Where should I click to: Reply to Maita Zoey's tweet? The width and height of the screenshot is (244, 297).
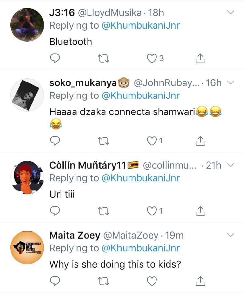coord(55,281)
